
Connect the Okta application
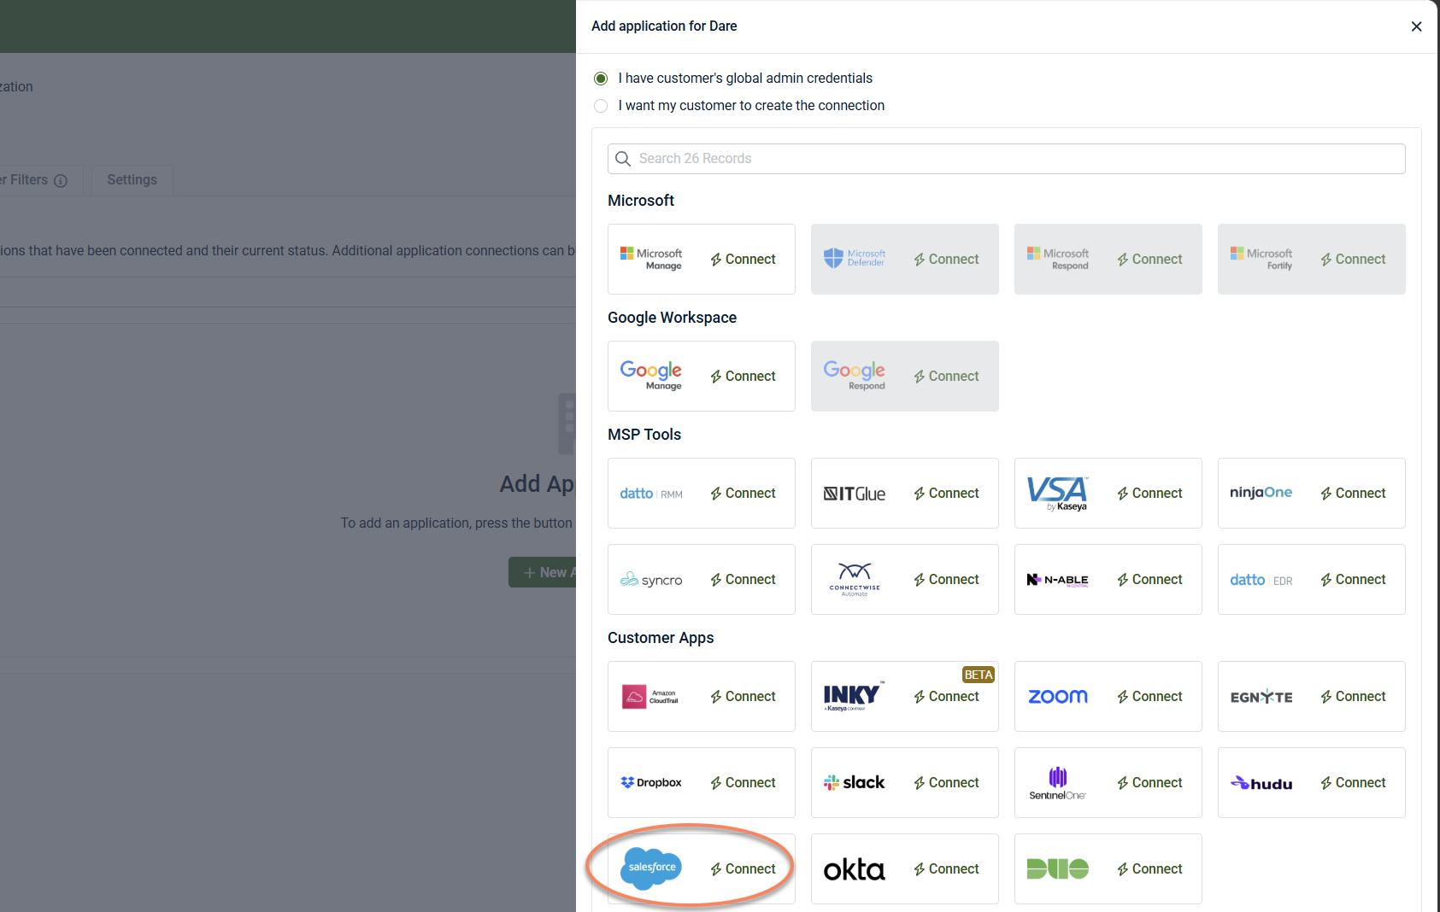click(946, 869)
